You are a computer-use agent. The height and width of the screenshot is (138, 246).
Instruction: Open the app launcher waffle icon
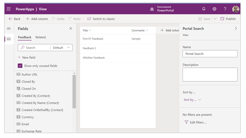[9, 9]
